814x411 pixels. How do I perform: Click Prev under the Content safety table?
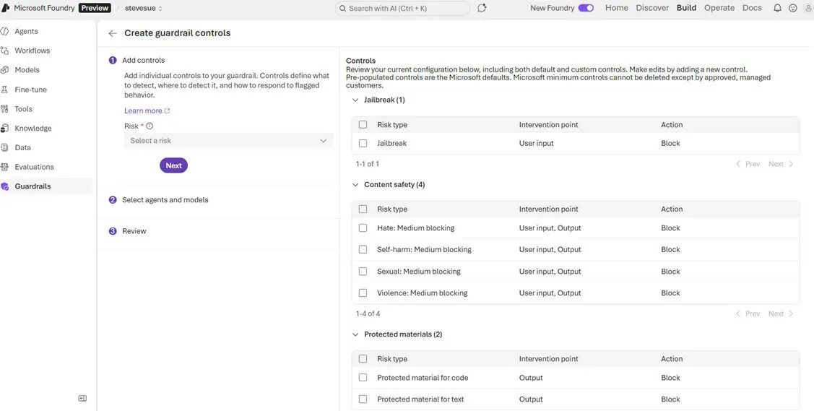tap(748, 313)
